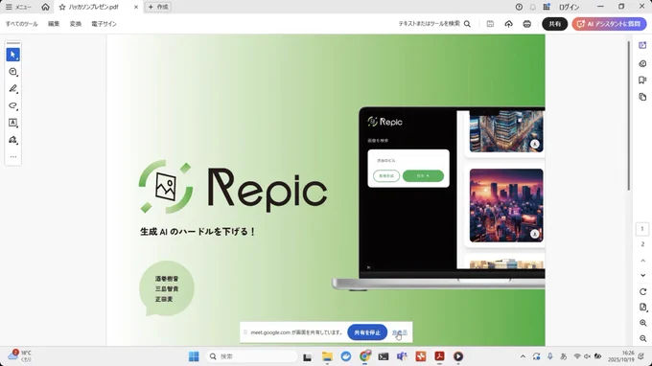Print the document with printer icon

(526, 24)
